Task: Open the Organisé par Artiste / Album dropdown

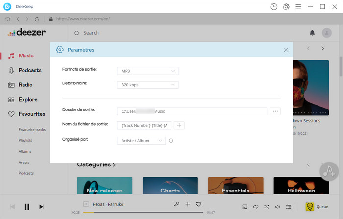Action: coord(141,141)
